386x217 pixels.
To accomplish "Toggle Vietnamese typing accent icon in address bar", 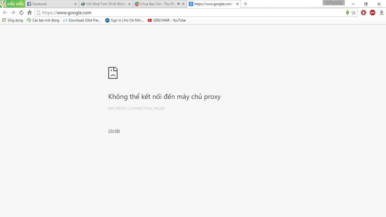I will coord(347,13).
